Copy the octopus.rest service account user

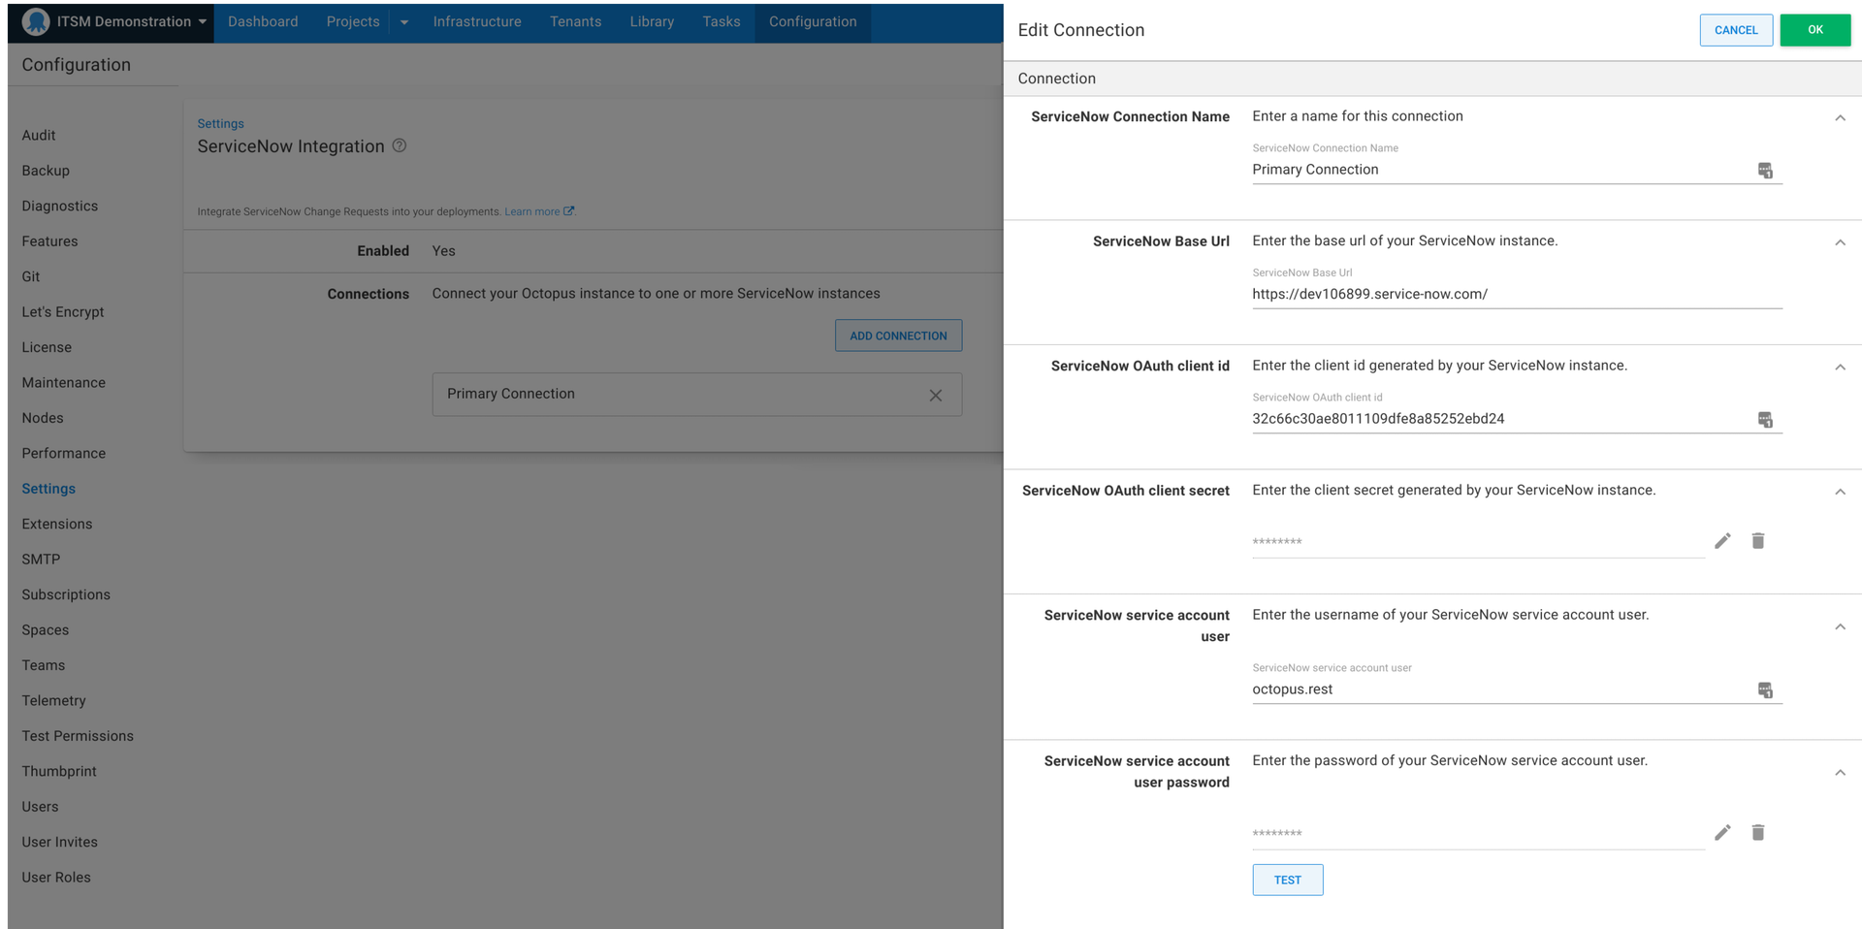(x=1765, y=689)
